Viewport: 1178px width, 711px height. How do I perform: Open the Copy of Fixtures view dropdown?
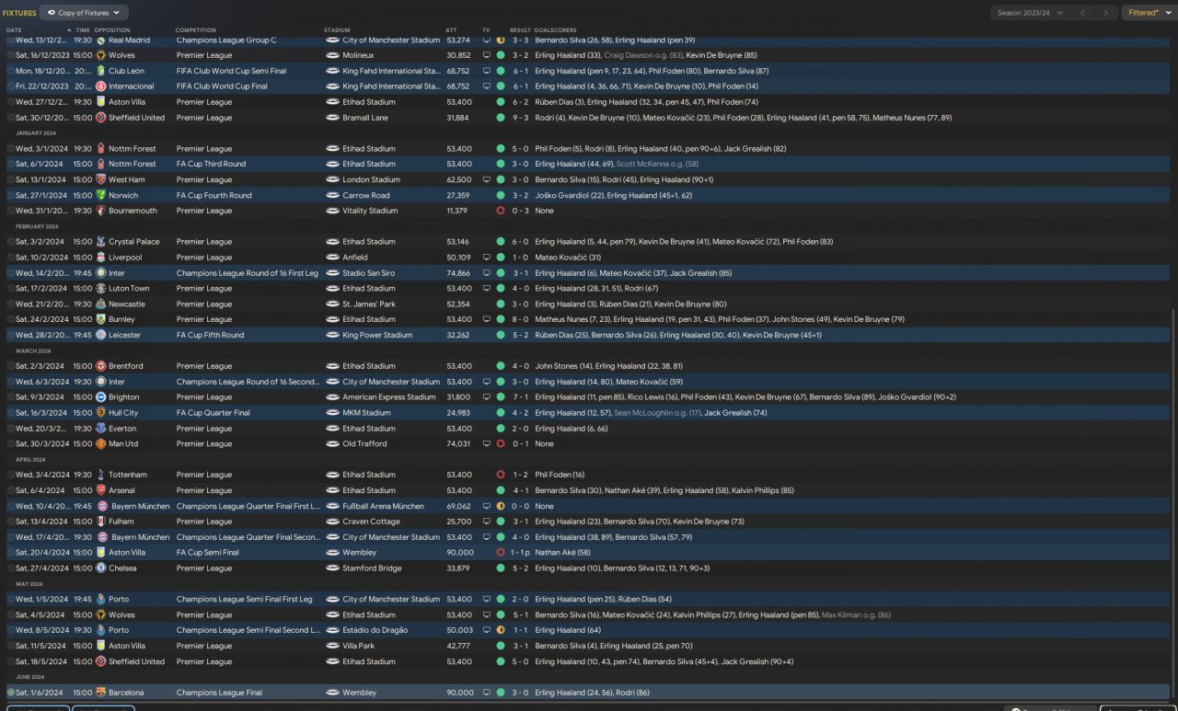tap(84, 13)
